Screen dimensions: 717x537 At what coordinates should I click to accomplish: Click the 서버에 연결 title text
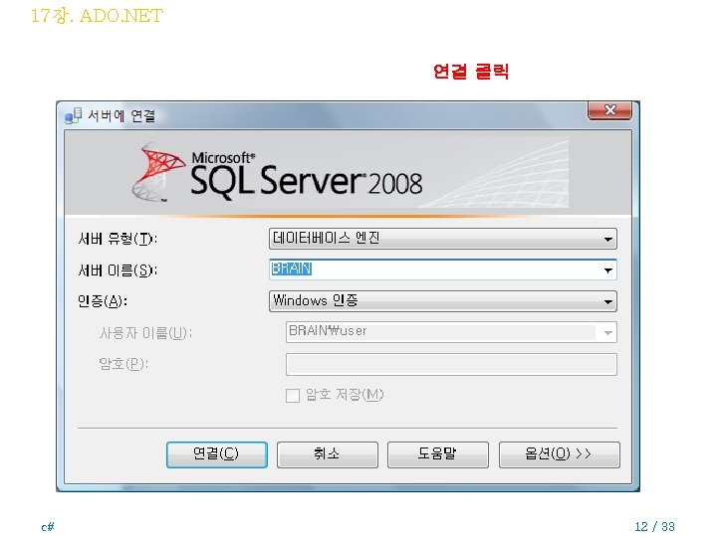tap(121, 116)
